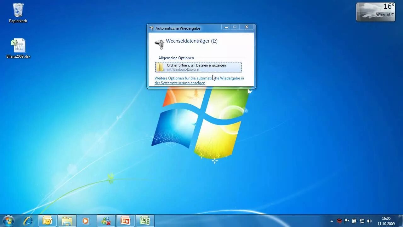
Task: Close the Automatische Wiedergabe dialog
Action: tap(247, 27)
